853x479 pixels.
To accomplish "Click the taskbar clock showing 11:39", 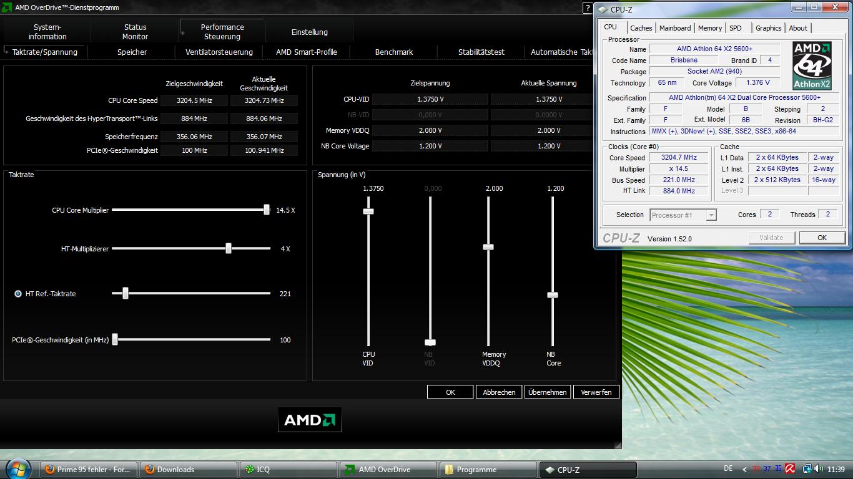I will tap(836, 469).
